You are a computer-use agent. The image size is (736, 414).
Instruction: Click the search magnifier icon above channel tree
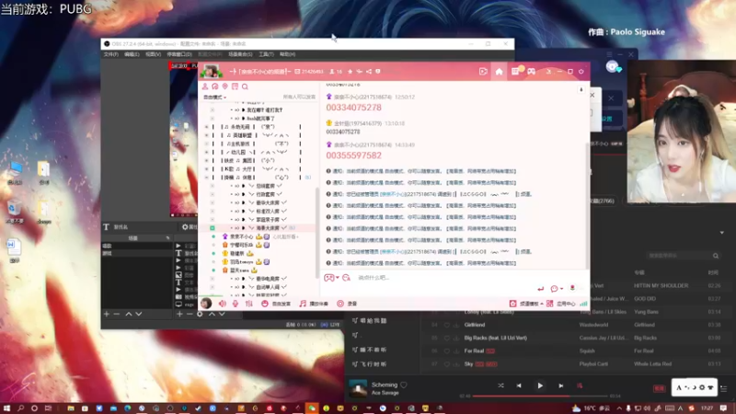[x=245, y=86]
